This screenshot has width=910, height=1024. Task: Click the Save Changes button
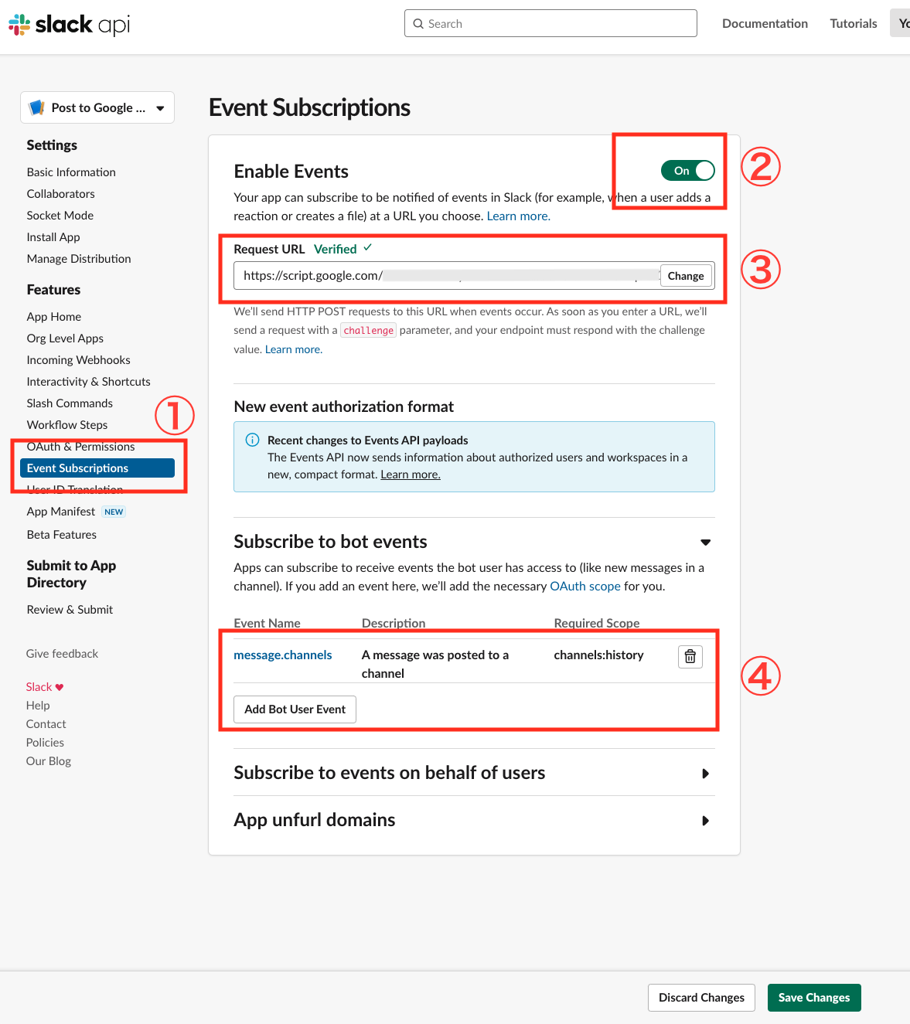pos(813,997)
